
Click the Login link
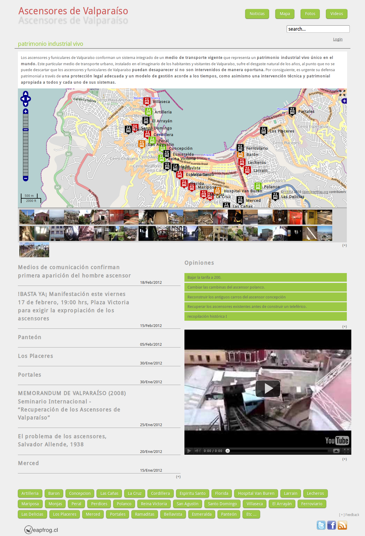(338, 39)
